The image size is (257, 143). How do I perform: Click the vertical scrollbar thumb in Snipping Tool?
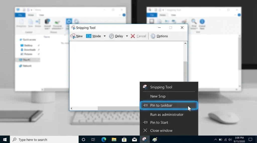pos(185,71)
